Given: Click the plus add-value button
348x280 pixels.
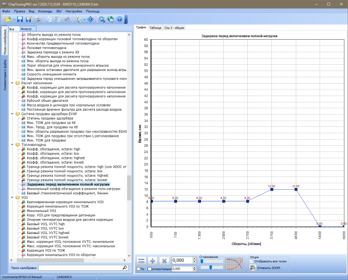Looking at the screenshot, I should (153, 261).
